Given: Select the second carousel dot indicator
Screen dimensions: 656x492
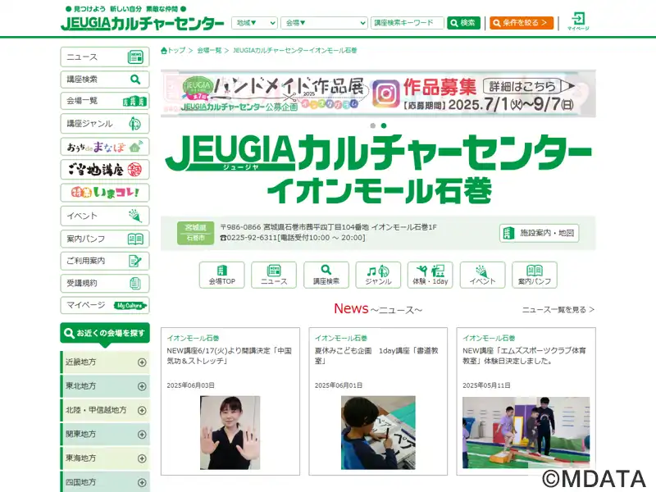Looking at the screenshot, I should [384, 125].
